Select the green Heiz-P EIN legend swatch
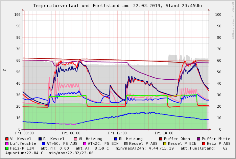 click(7, 148)
